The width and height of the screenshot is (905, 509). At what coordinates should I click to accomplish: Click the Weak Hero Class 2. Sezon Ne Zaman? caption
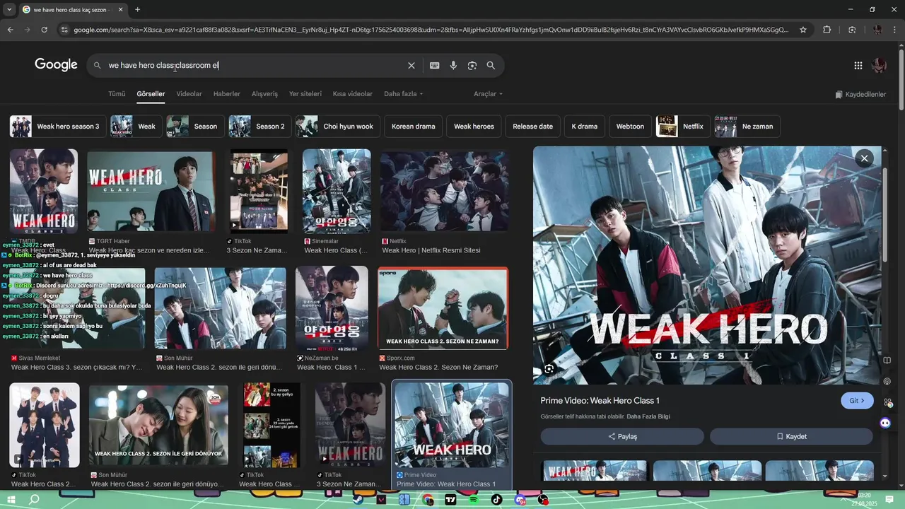point(438,367)
